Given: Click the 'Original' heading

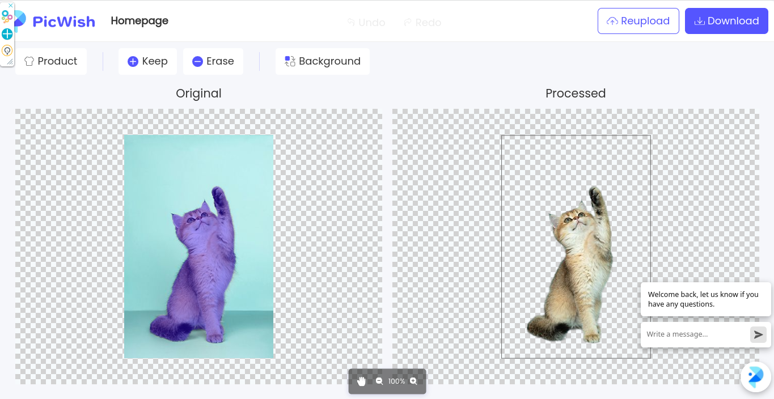Looking at the screenshot, I should (198, 94).
